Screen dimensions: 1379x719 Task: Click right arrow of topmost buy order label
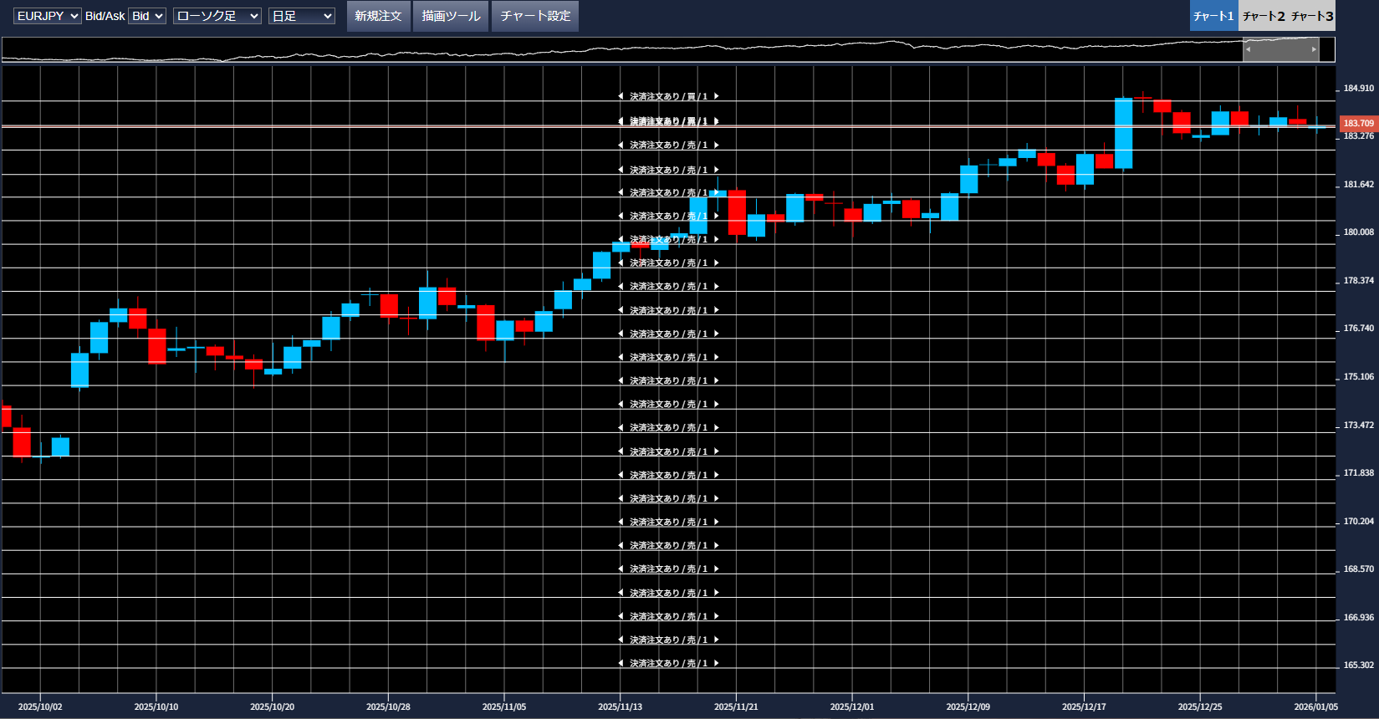click(x=717, y=97)
